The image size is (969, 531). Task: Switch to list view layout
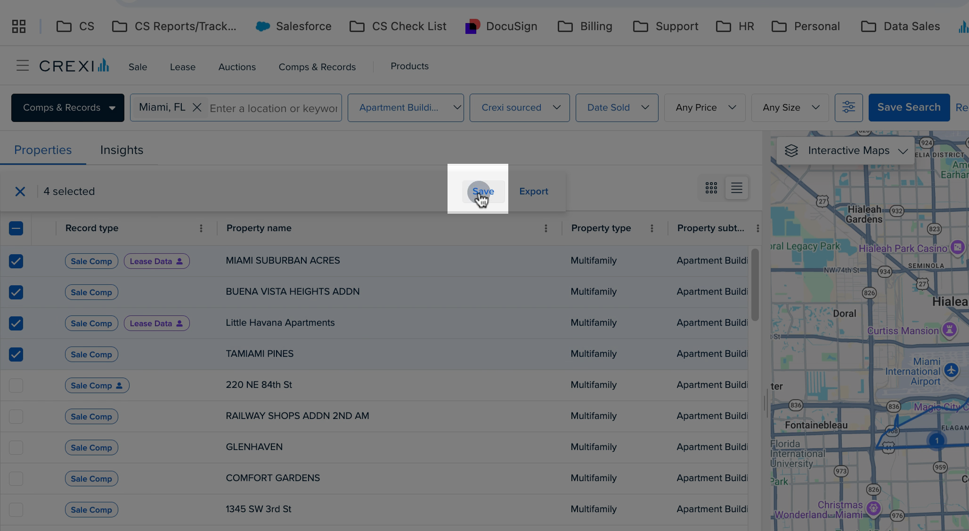[x=736, y=188]
